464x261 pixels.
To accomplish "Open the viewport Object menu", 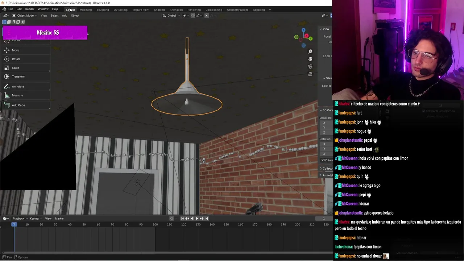I will 75,16.
